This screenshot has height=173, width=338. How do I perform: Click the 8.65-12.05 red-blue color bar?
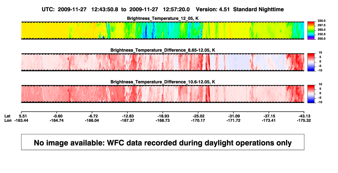click(311, 62)
